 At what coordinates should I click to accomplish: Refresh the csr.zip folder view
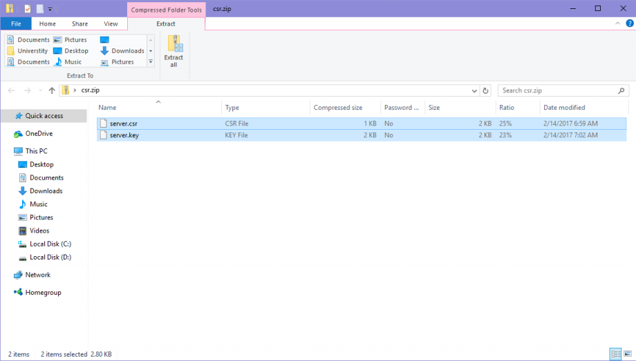coord(486,90)
